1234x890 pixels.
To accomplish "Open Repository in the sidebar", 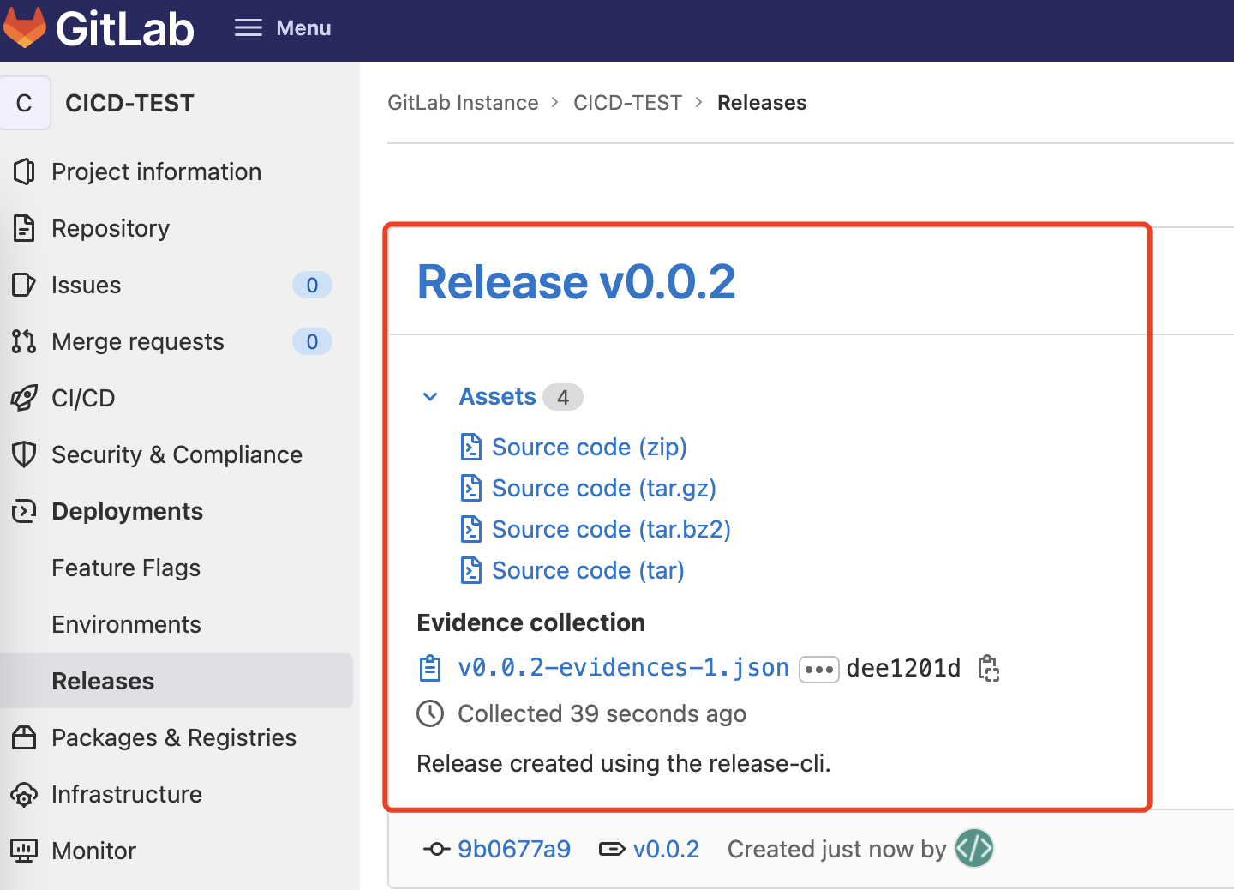I will pyautogui.click(x=111, y=228).
